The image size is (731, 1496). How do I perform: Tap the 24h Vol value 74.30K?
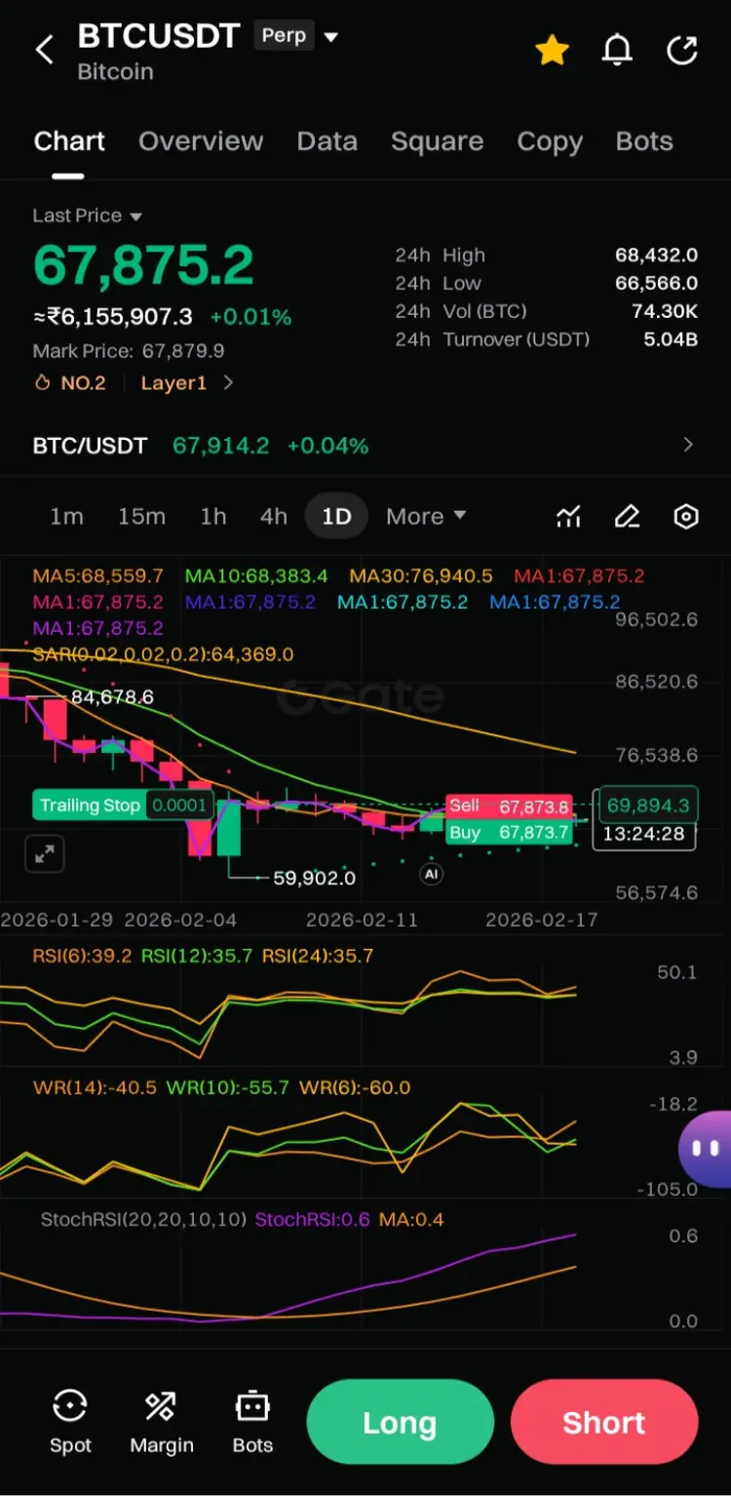pyautogui.click(x=665, y=312)
